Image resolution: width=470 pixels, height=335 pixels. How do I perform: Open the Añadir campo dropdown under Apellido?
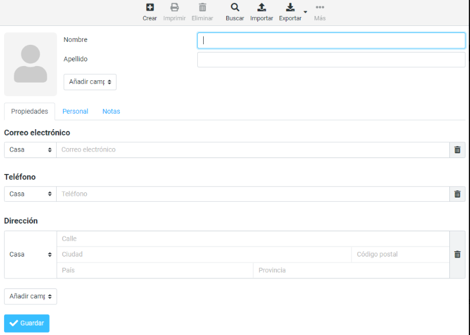(90, 82)
